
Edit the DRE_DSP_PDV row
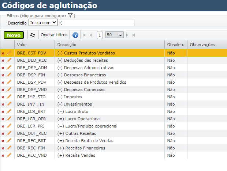[9, 82]
